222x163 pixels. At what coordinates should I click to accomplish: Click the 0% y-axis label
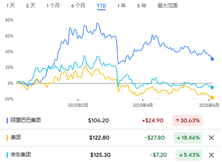click(x=10, y=84)
